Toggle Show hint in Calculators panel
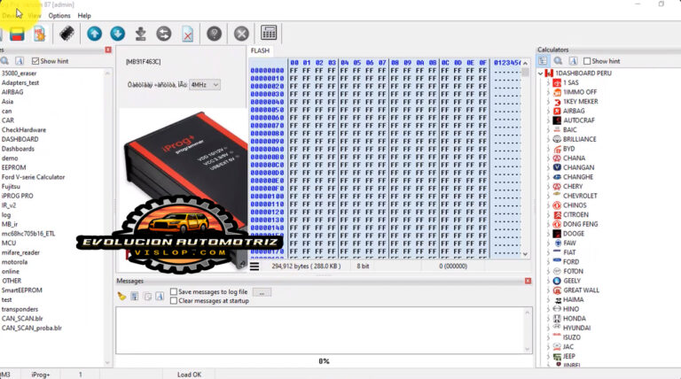Screen dimensions: 681x379 585,60
